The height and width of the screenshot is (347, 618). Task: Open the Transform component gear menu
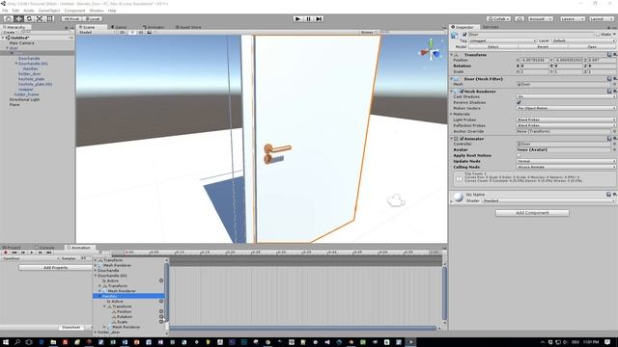(x=614, y=55)
